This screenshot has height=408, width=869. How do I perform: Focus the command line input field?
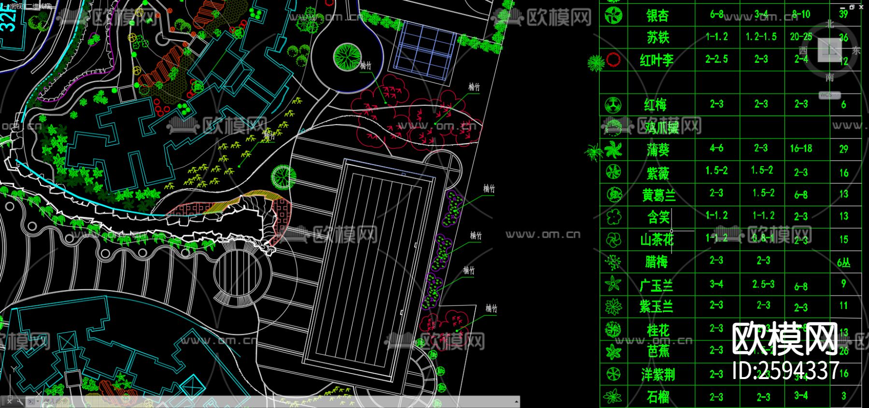point(278,401)
